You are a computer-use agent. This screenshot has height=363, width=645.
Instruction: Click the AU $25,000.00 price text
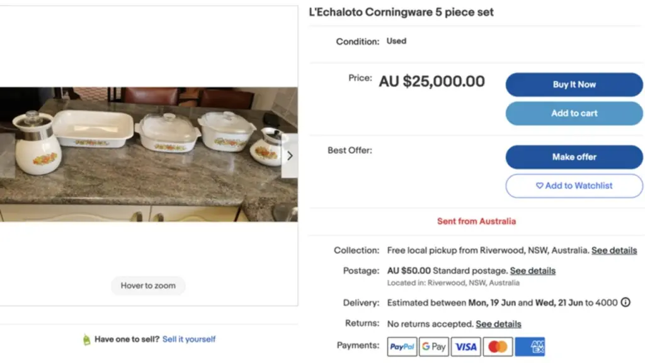click(x=431, y=81)
